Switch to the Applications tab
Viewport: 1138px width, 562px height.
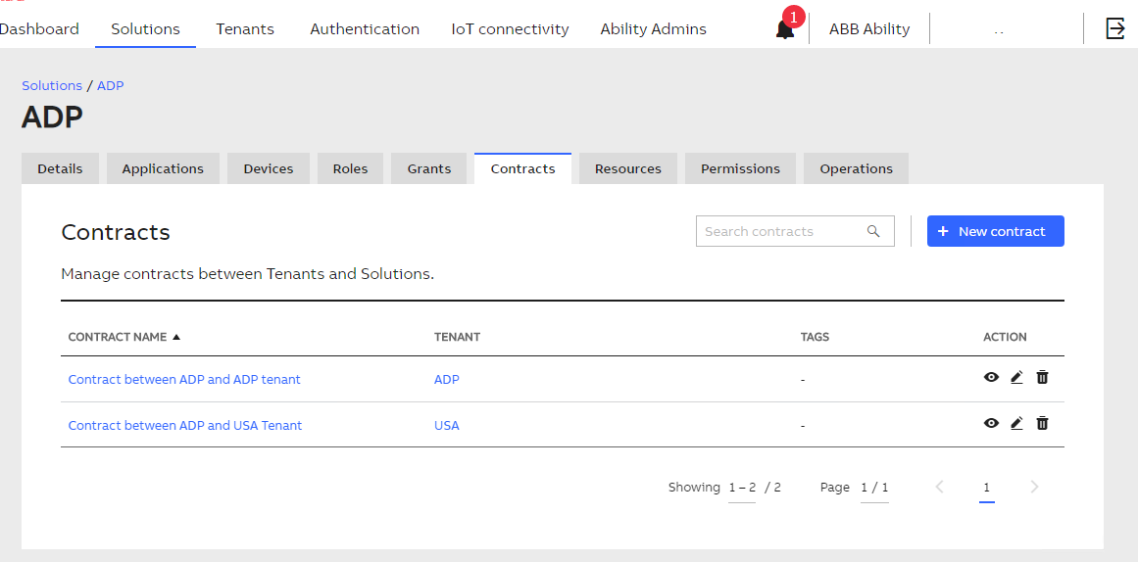coord(163,168)
